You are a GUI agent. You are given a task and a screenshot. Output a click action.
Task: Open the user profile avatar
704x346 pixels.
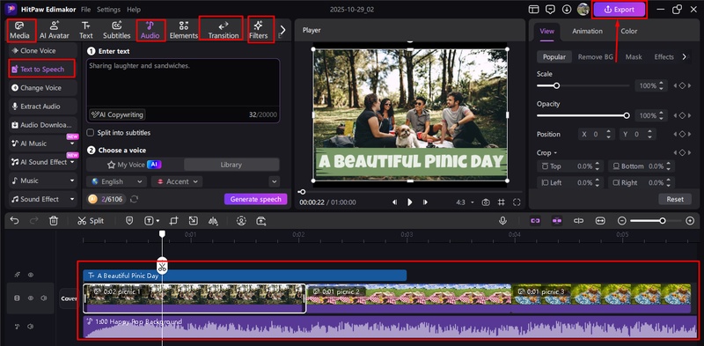click(x=583, y=9)
